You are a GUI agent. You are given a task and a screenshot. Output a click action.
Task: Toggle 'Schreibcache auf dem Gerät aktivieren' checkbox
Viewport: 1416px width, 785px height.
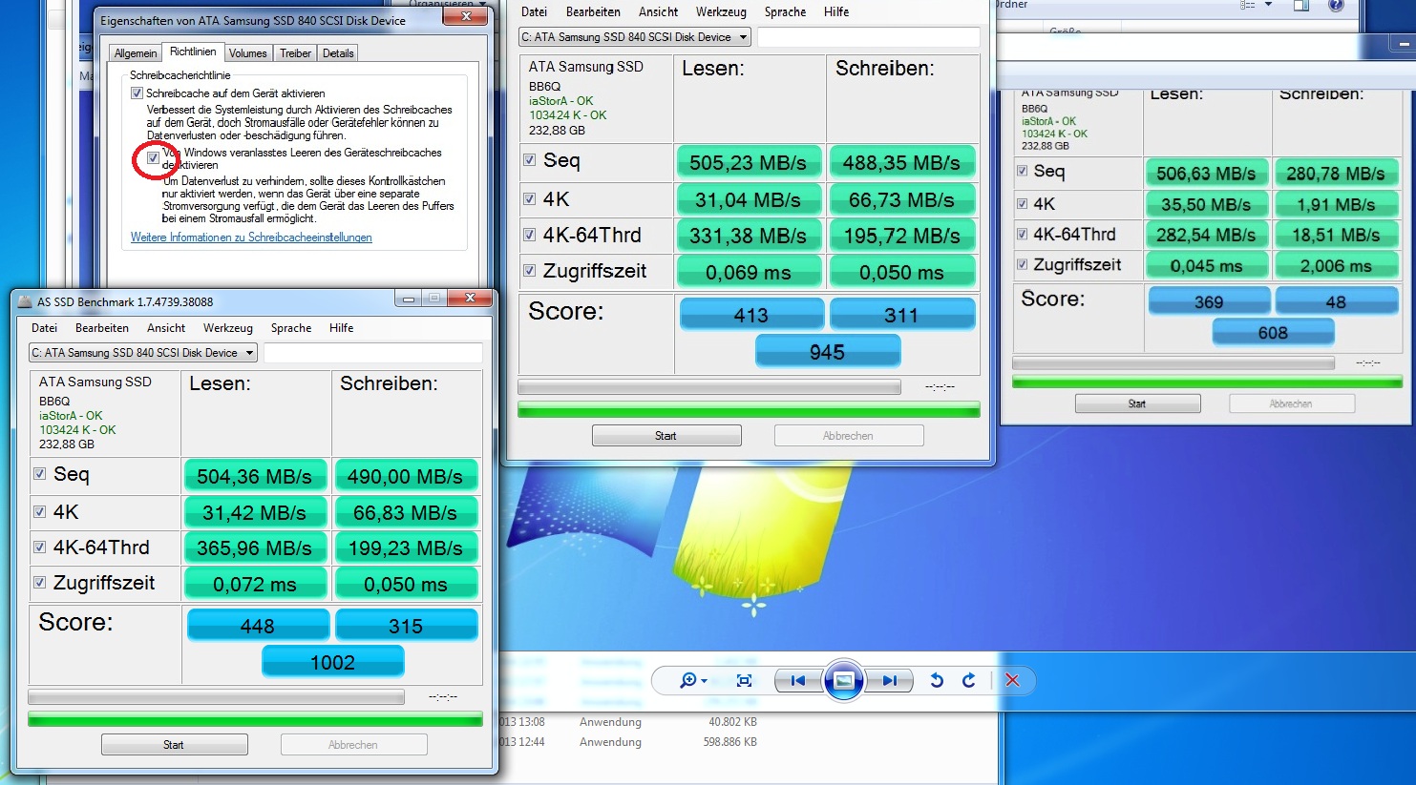pyautogui.click(x=137, y=93)
